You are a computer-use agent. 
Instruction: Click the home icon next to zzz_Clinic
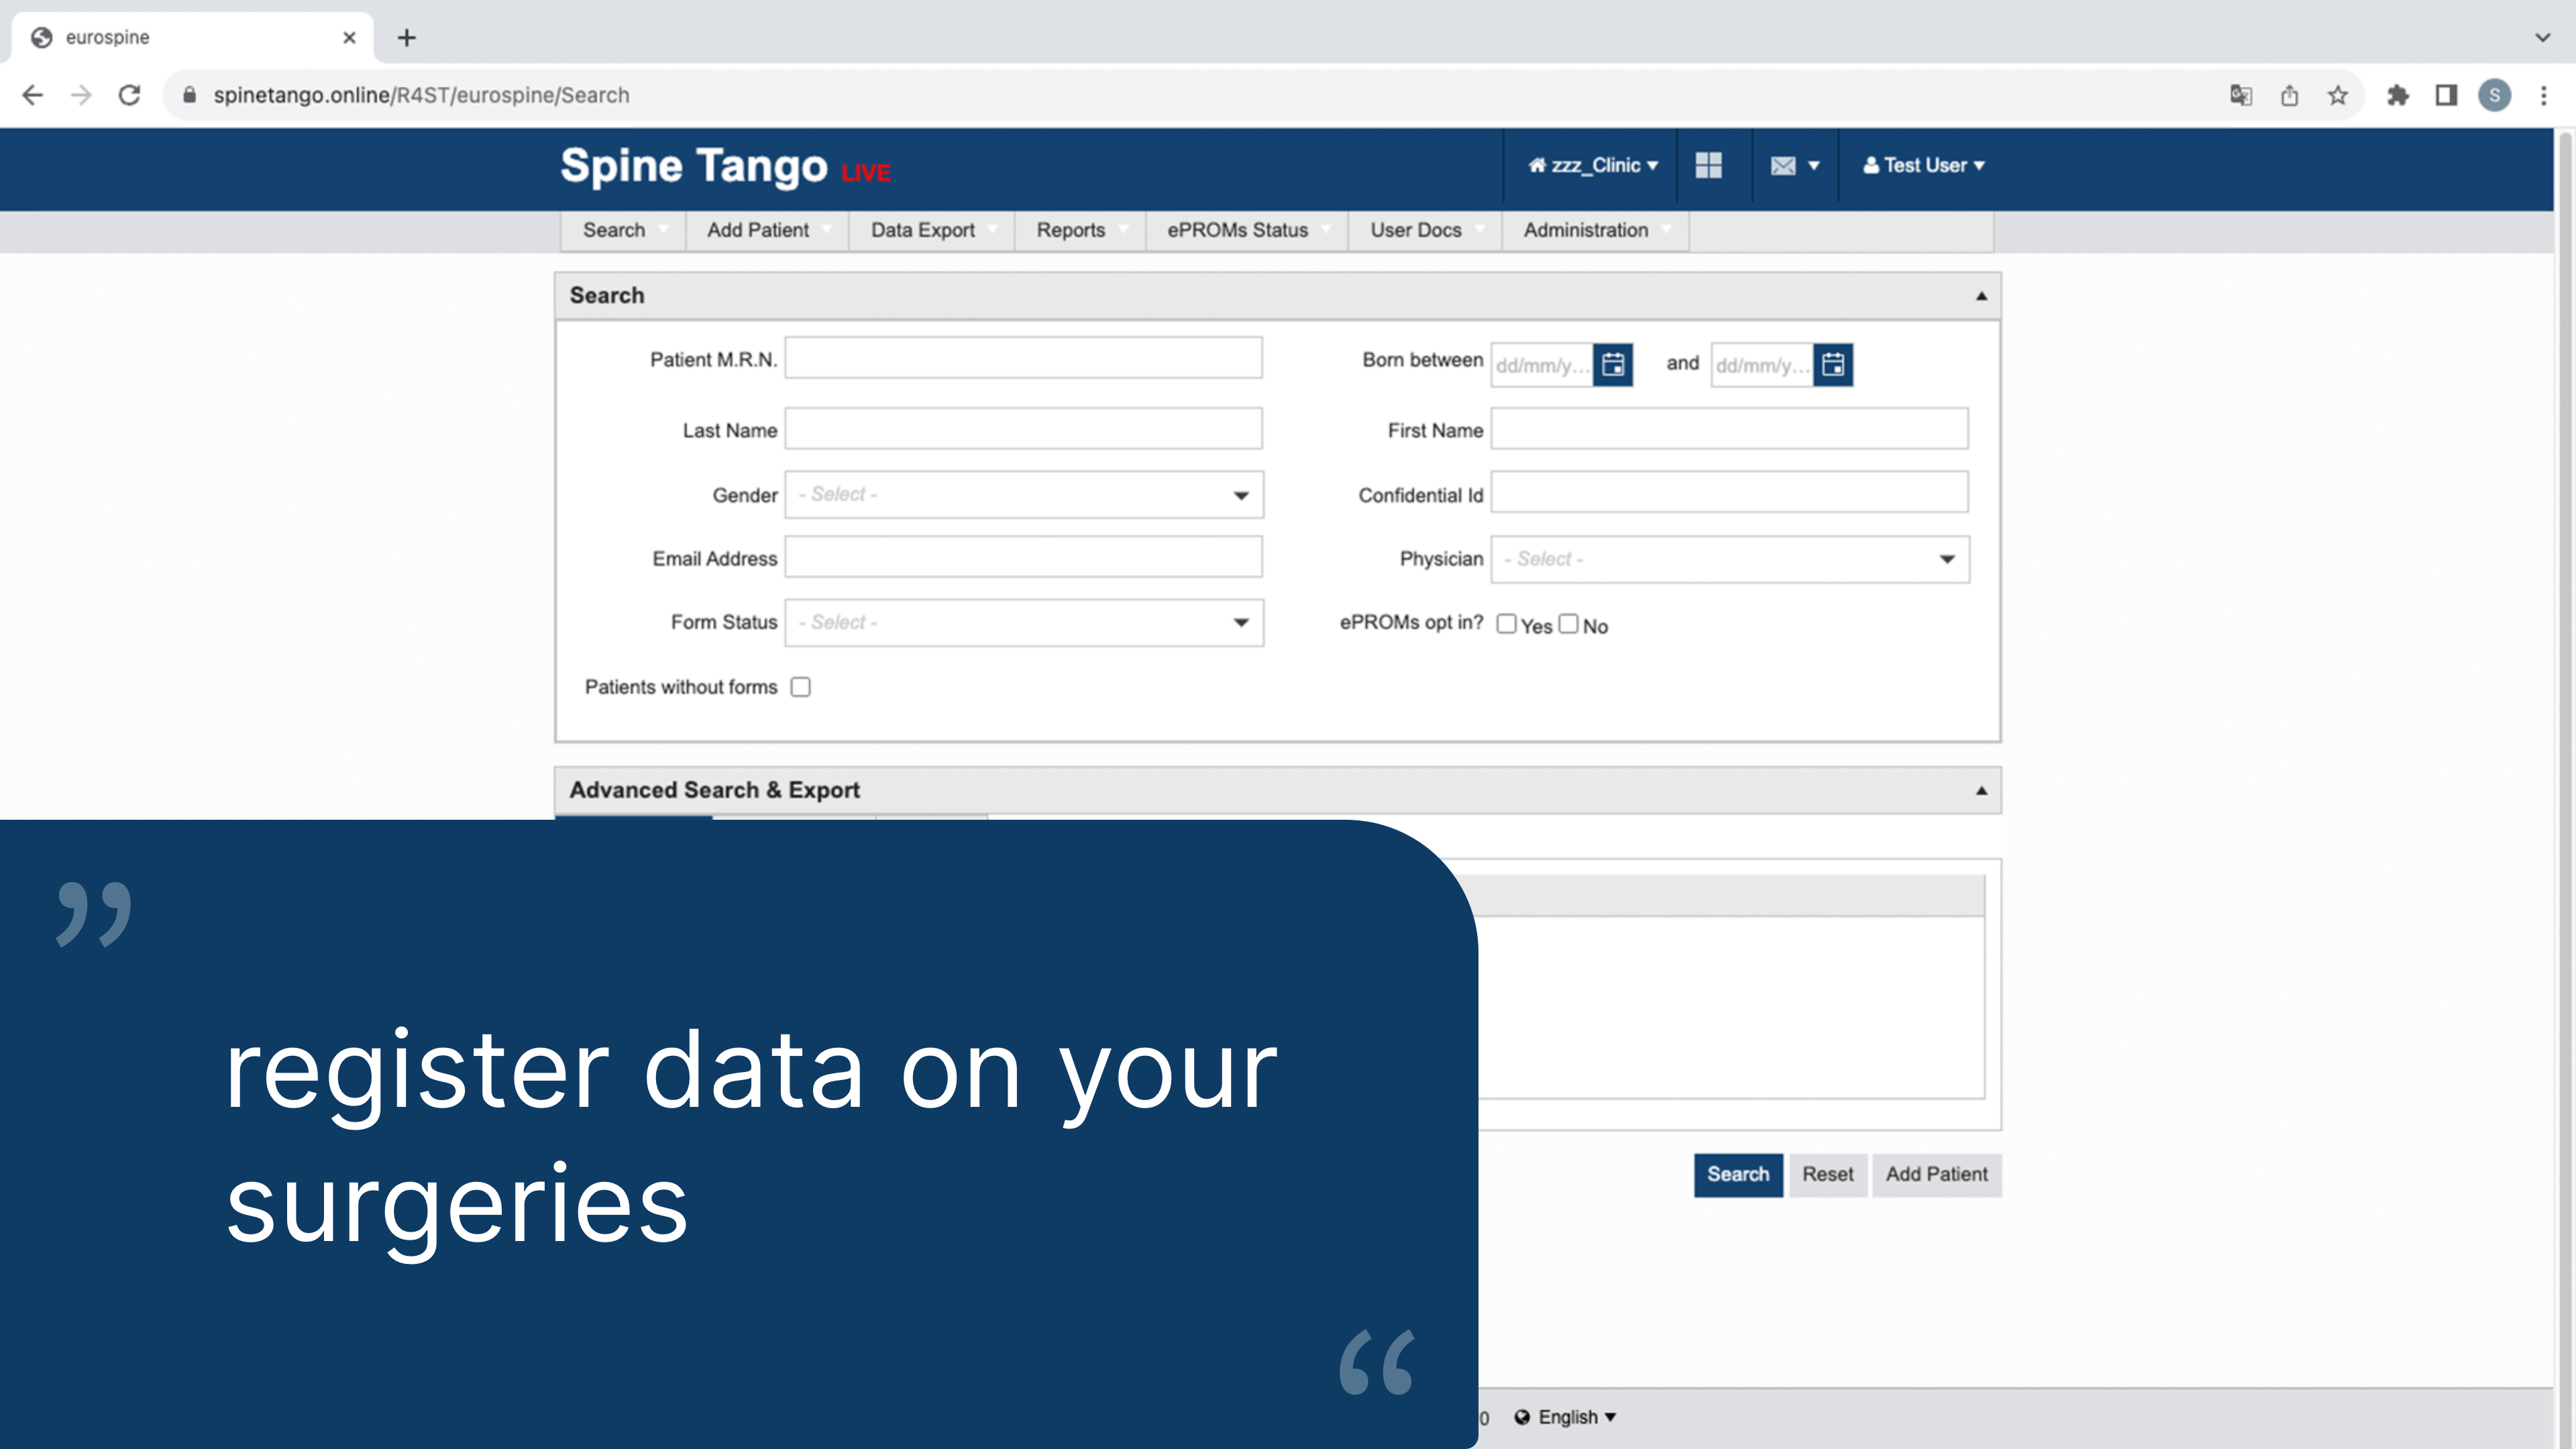click(1536, 166)
